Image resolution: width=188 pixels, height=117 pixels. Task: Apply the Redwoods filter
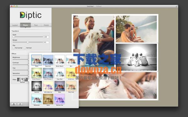click(x=37, y=99)
